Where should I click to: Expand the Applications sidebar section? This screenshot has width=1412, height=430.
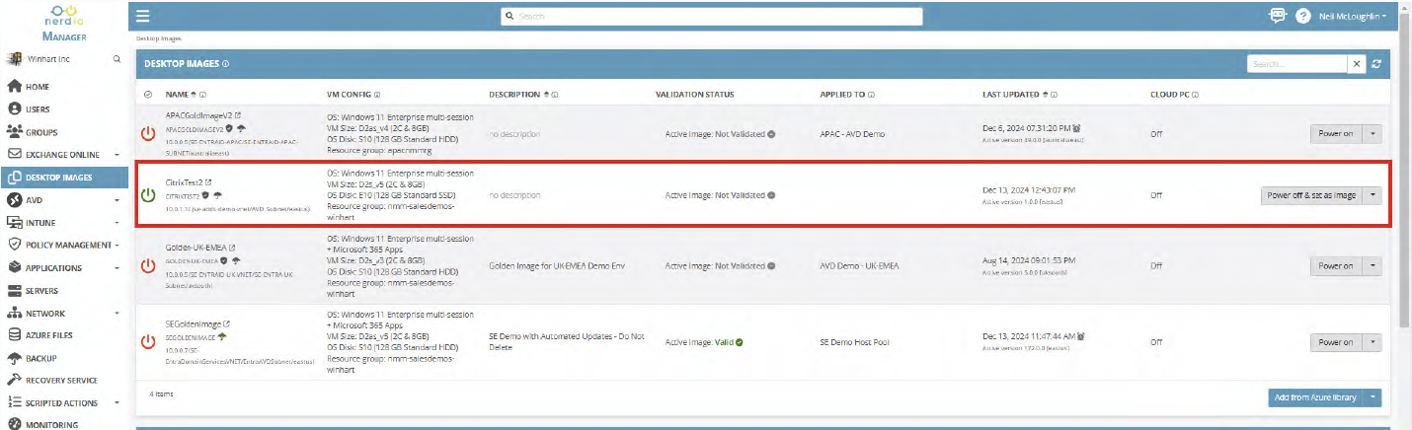click(117, 267)
